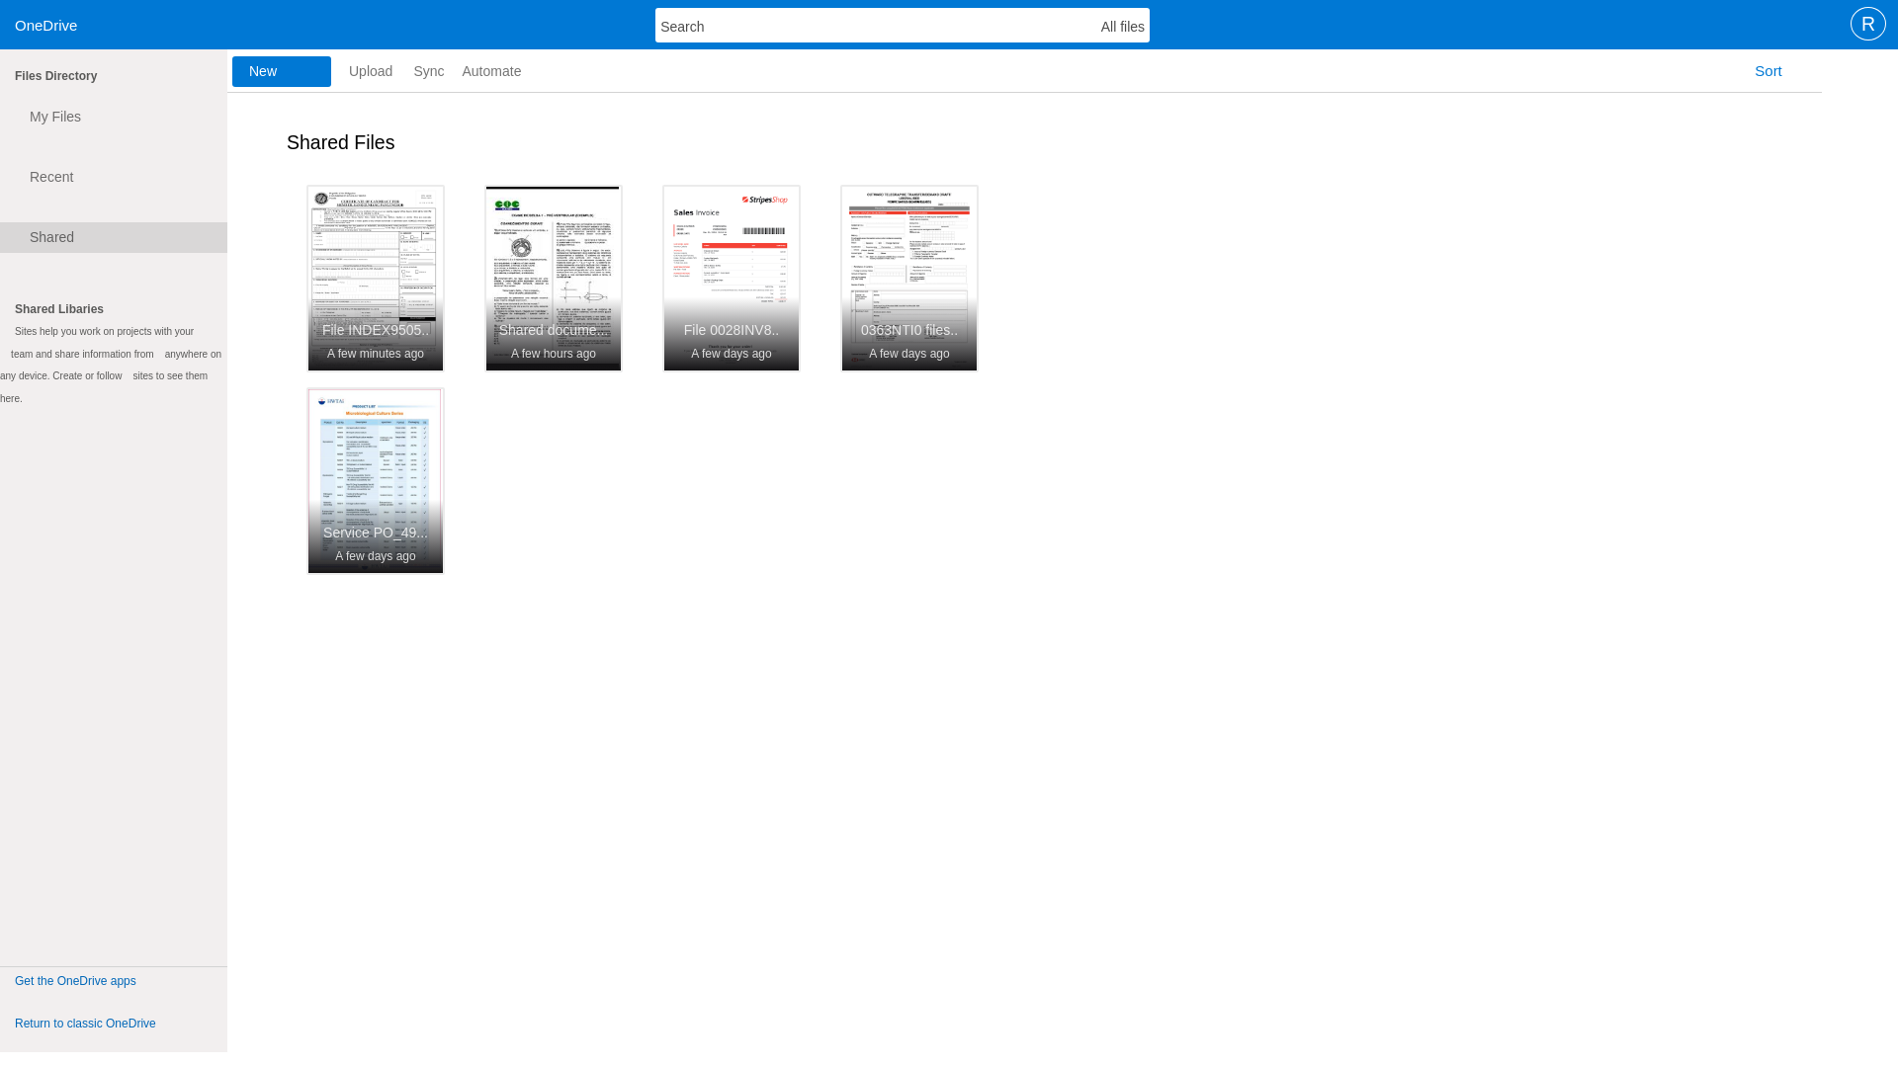This screenshot has height=1067, width=1898.
Task: Open the Automate menu
Action: coord(491,71)
